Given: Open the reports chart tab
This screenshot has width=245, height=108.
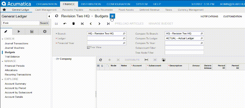Looking at the screenshot, I should [x=32, y=32].
